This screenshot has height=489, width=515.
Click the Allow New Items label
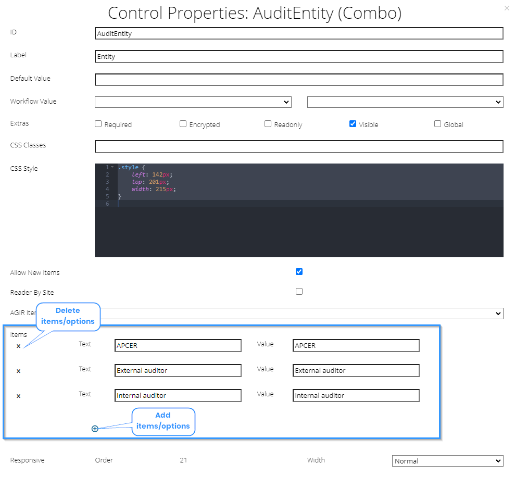pyautogui.click(x=35, y=273)
